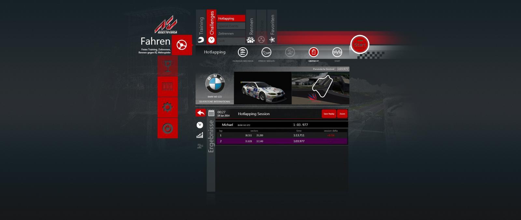Click the driver name Michael
Viewport: 521px width, 220px height.
[x=227, y=125]
